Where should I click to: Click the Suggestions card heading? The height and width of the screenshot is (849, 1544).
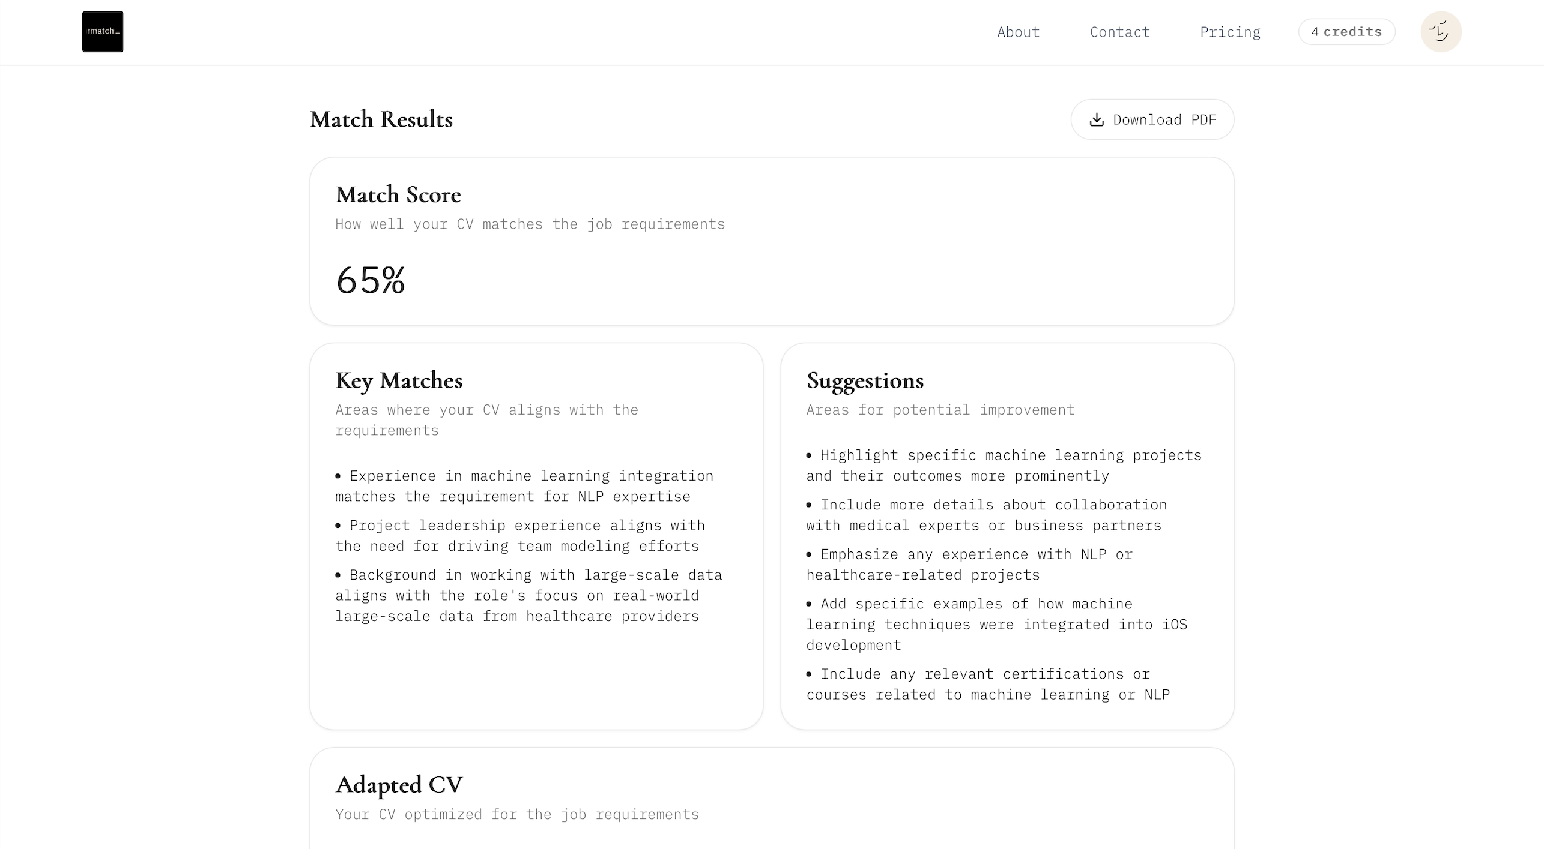865,380
